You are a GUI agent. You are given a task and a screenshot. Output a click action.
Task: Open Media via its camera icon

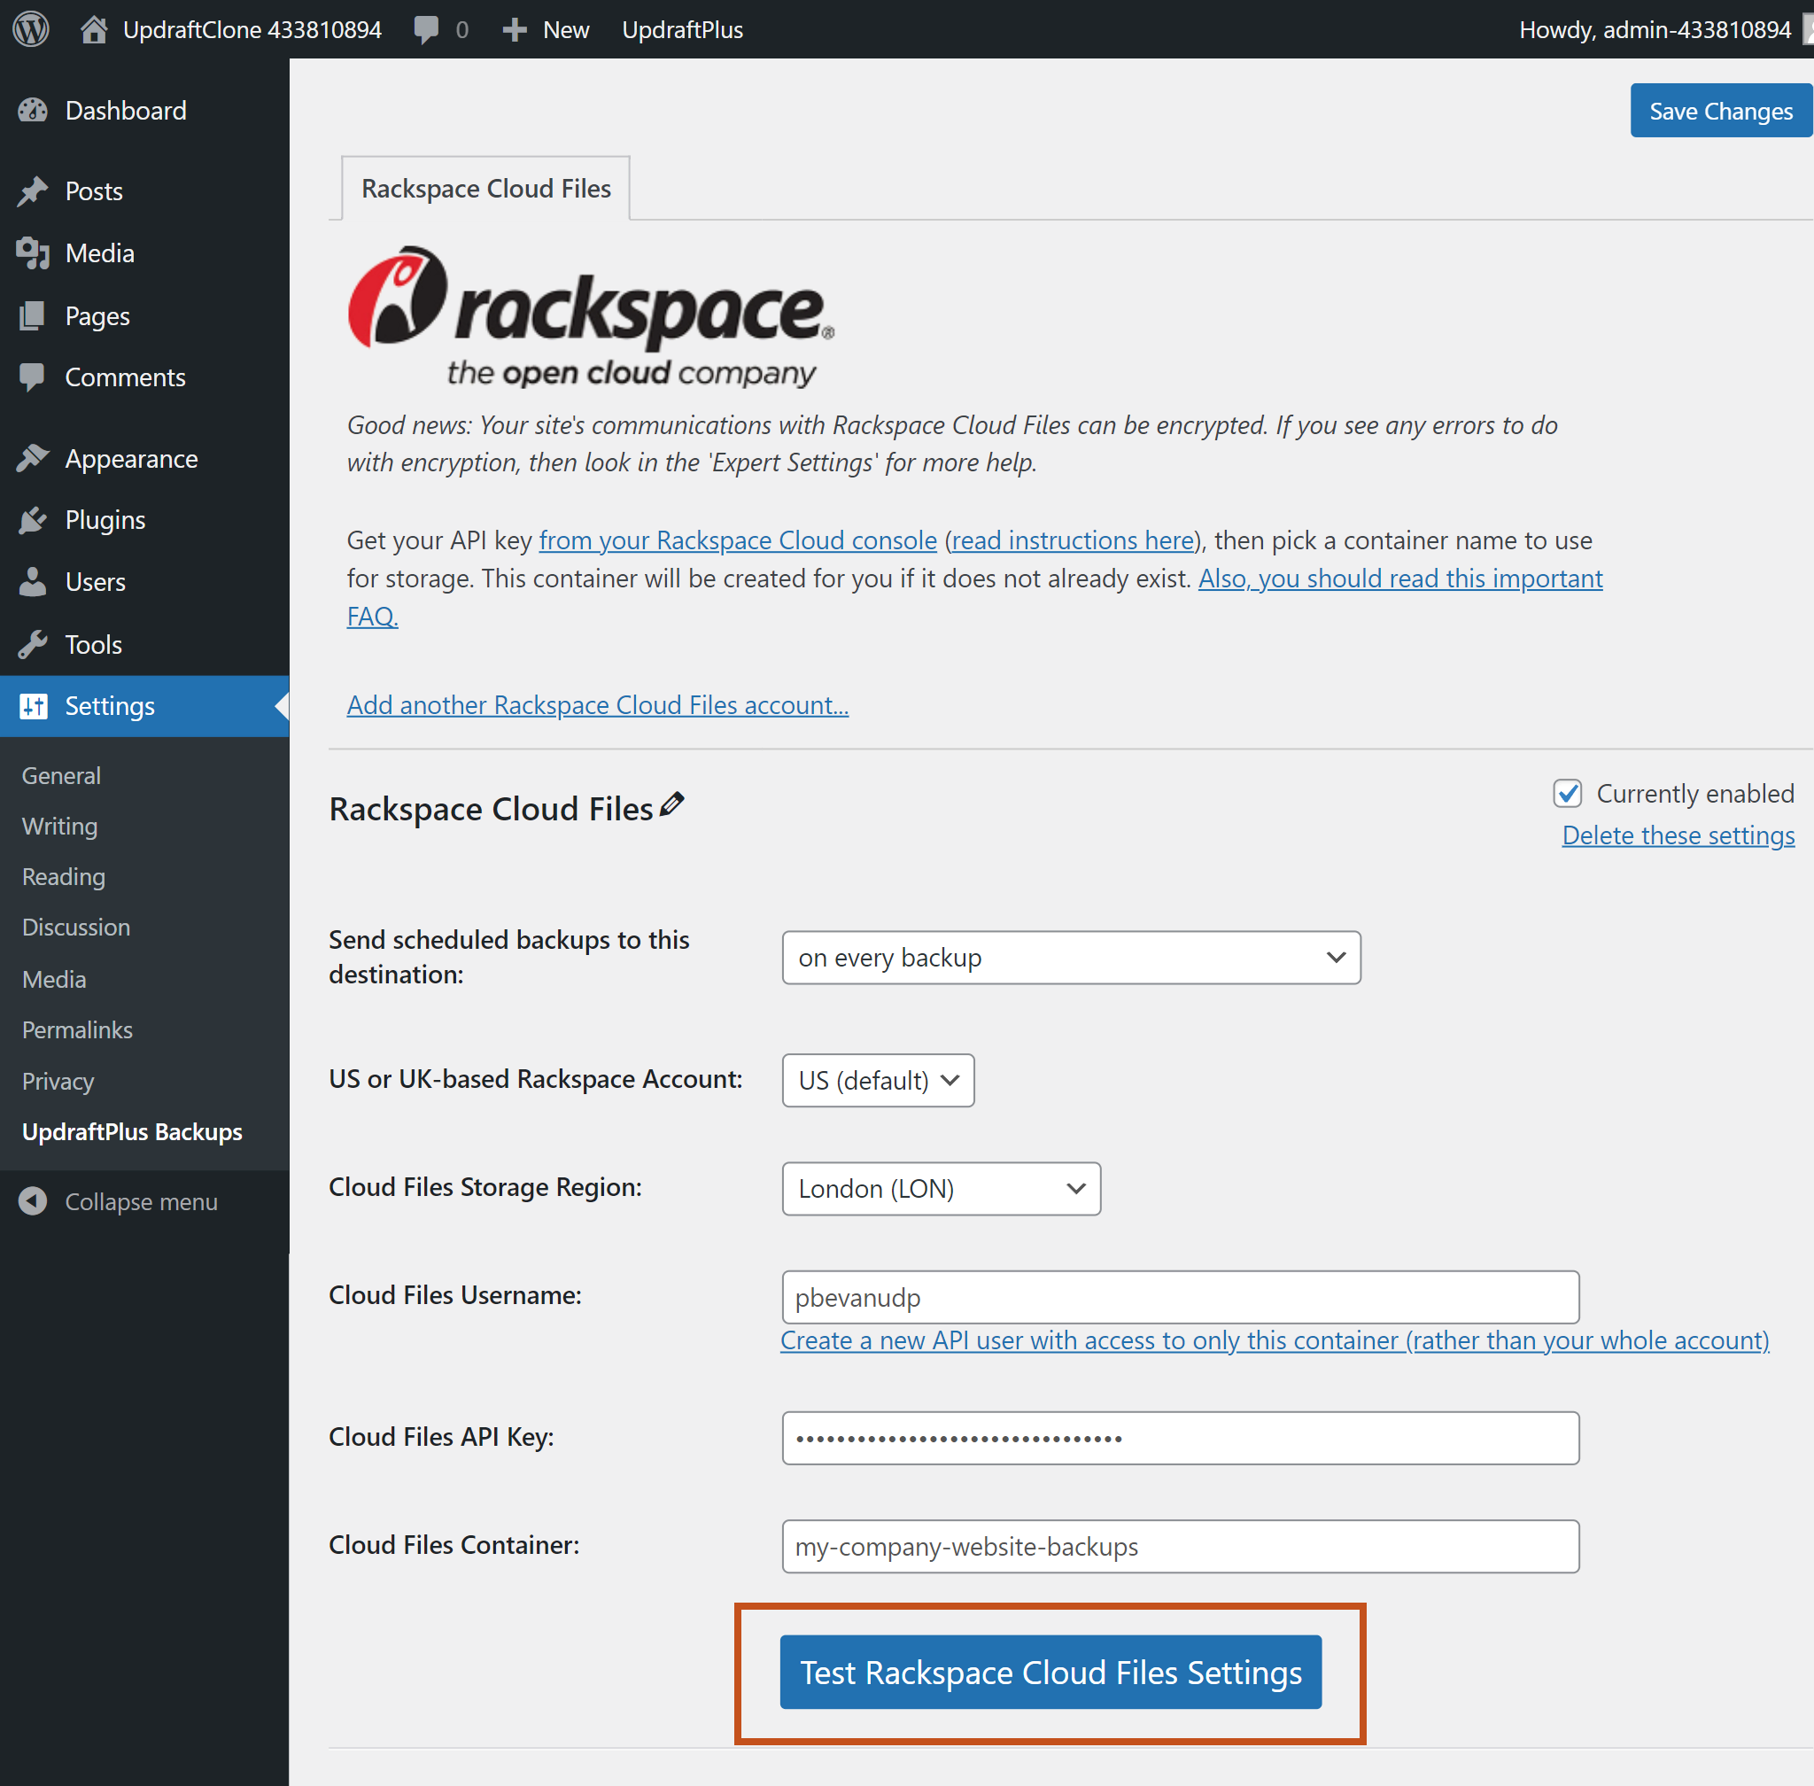(x=33, y=252)
